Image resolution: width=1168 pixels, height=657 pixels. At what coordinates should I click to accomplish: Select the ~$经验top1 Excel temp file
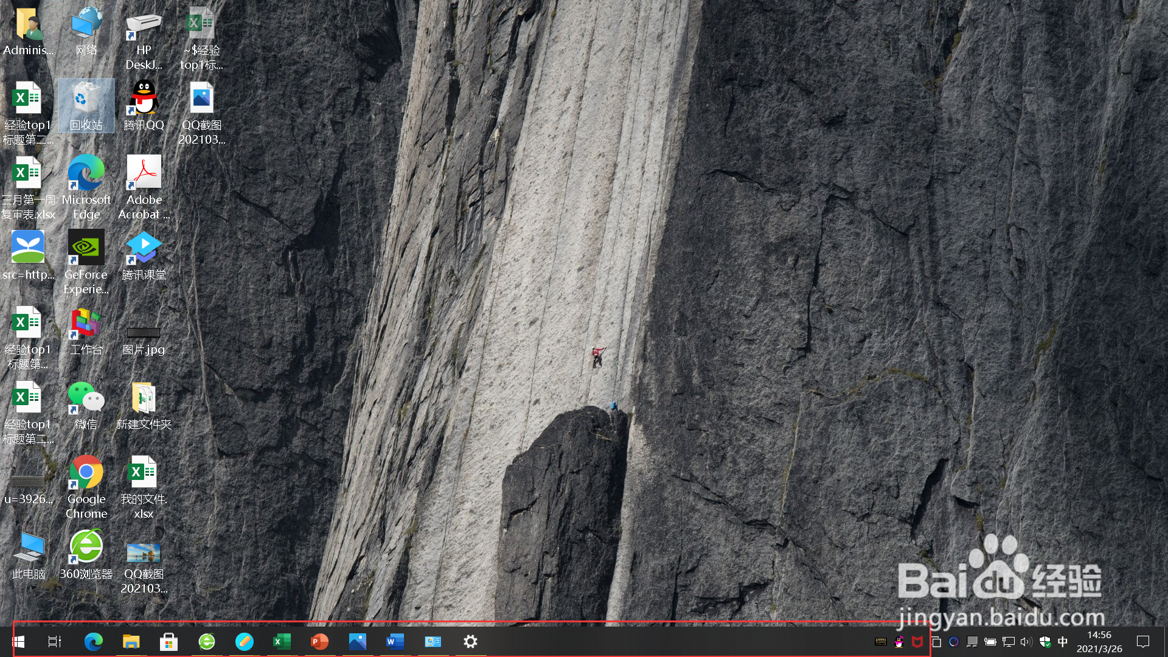tap(201, 40)
